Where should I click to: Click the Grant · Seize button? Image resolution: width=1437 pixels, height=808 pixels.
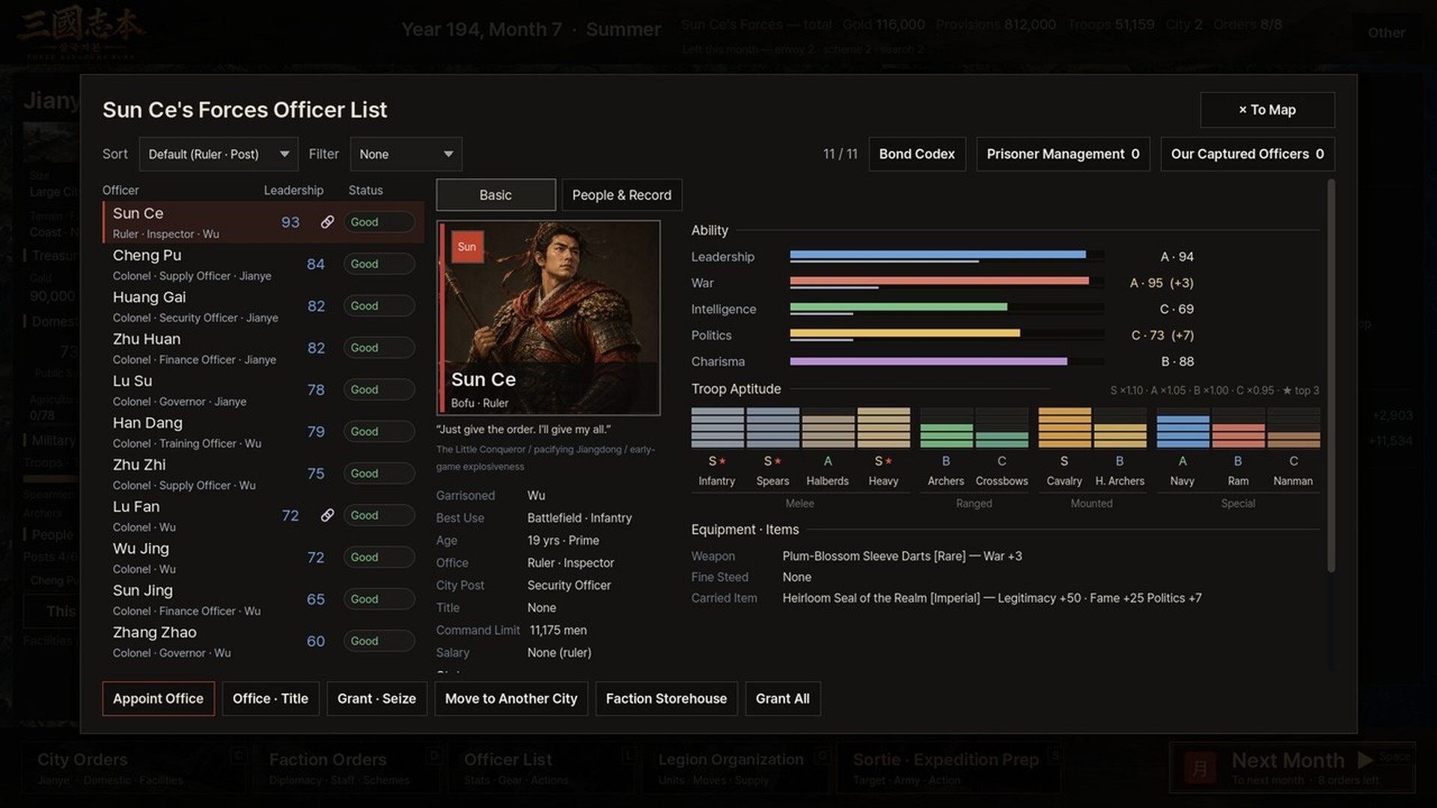pyautogui.click(x=376, y=698)
